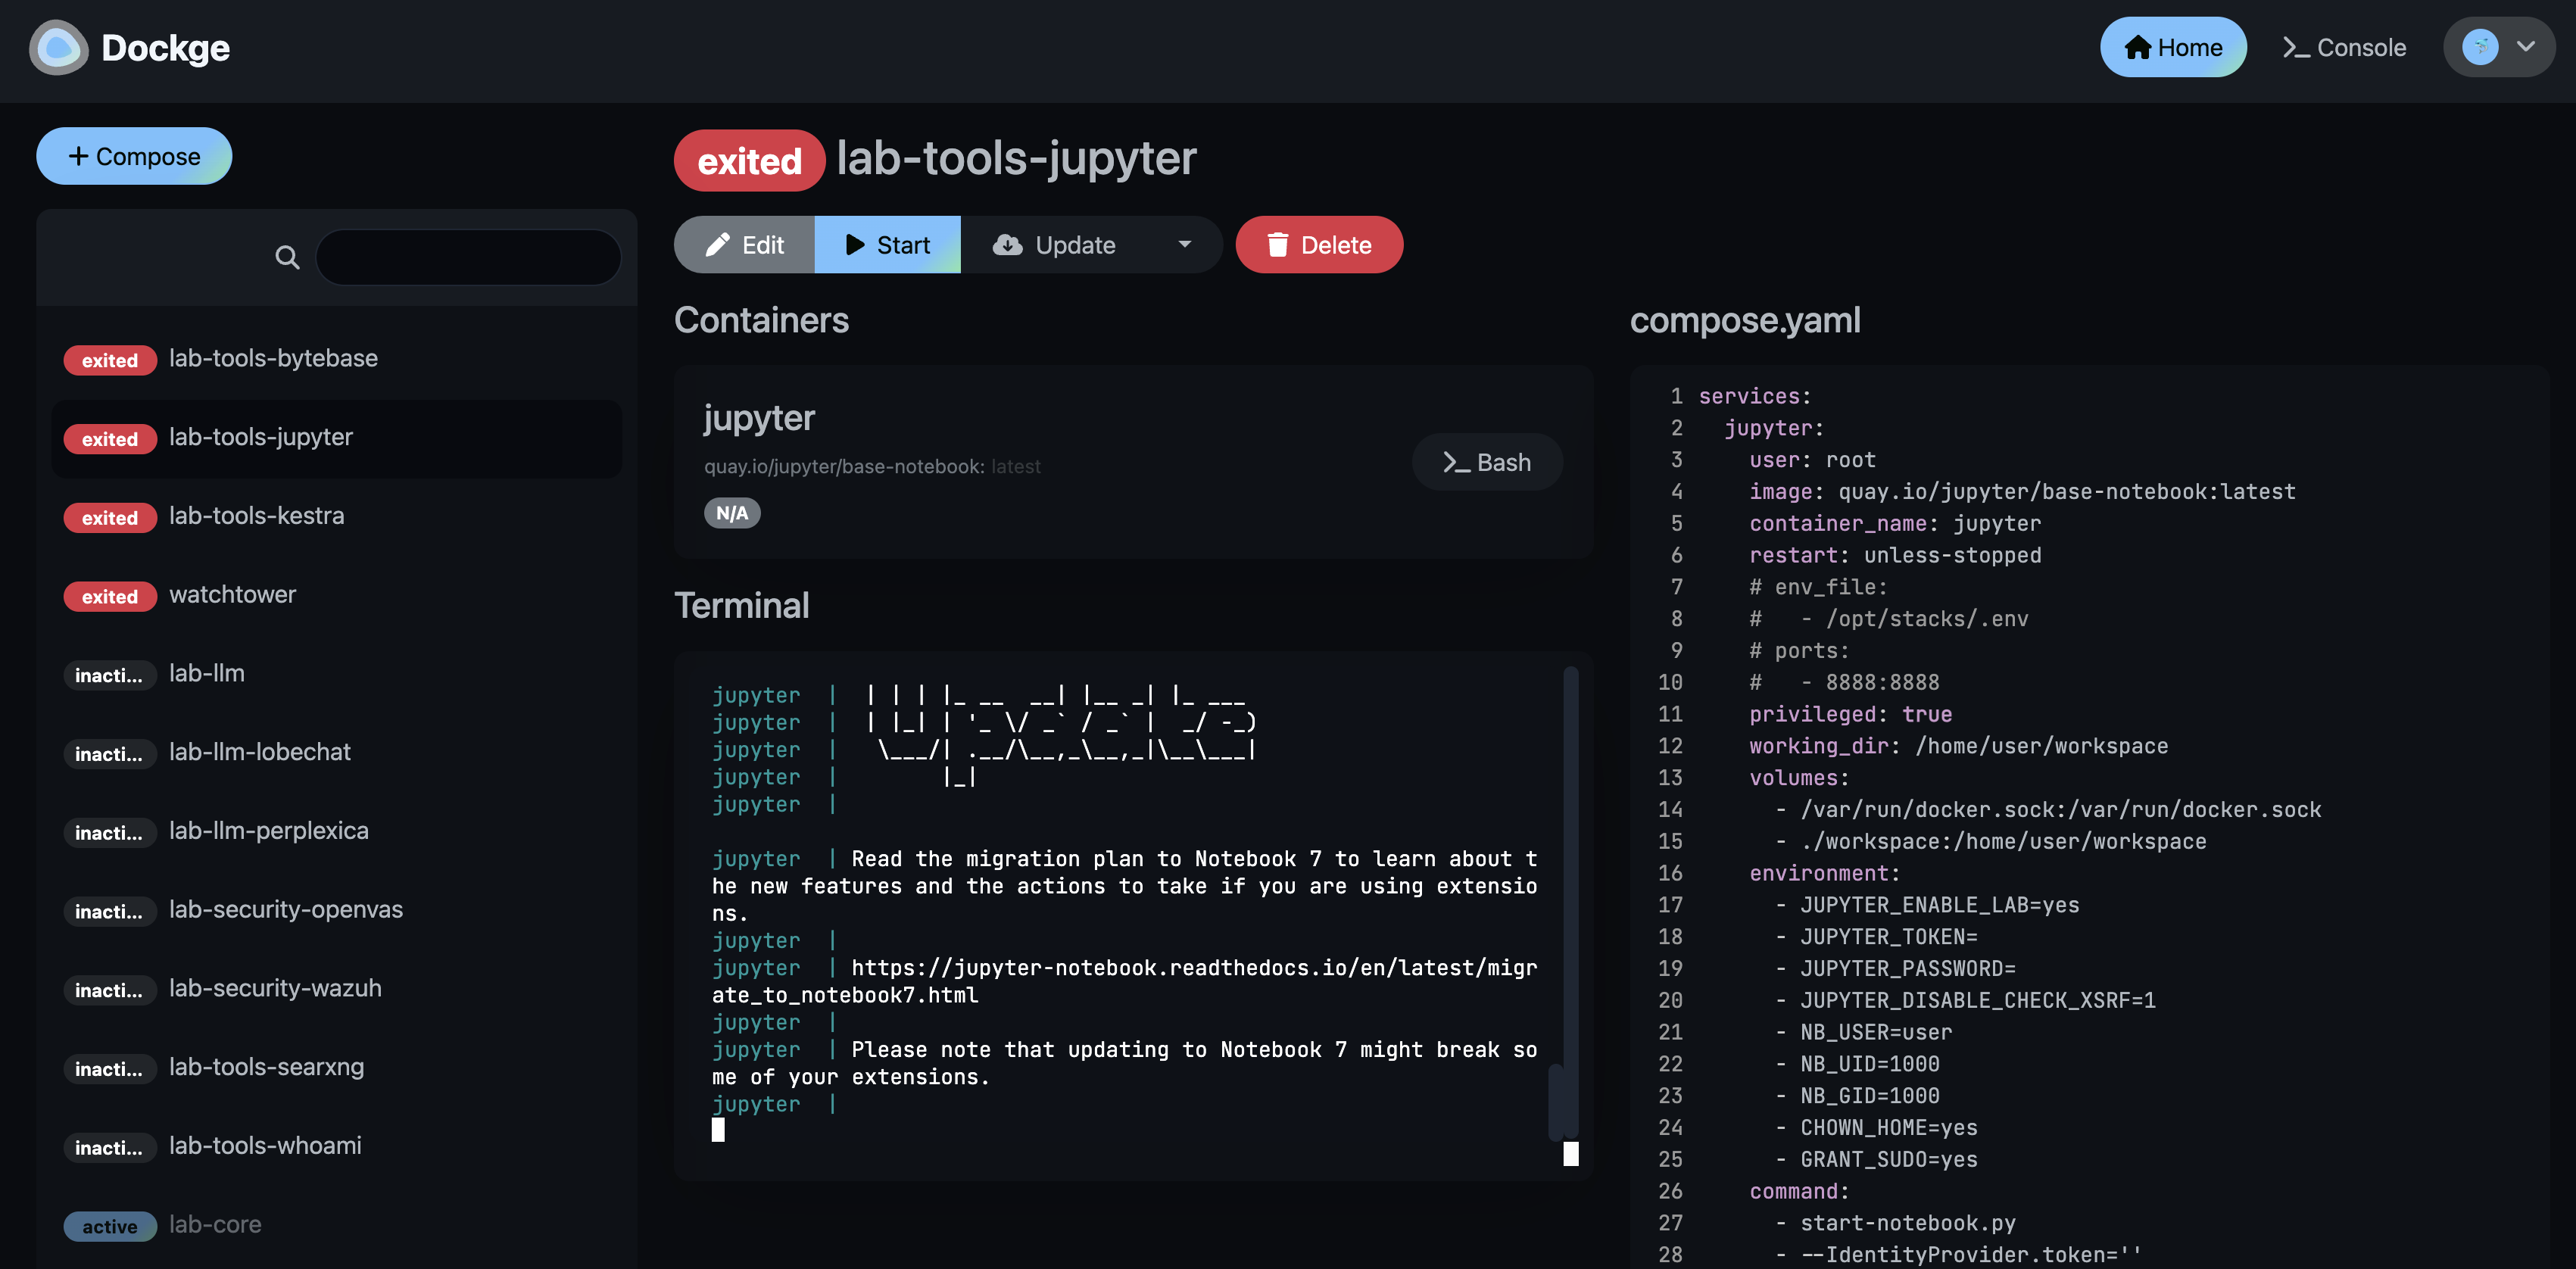
Task: Click the 'privileged: true' yaml line
Action: click(x=1850, y=714)
